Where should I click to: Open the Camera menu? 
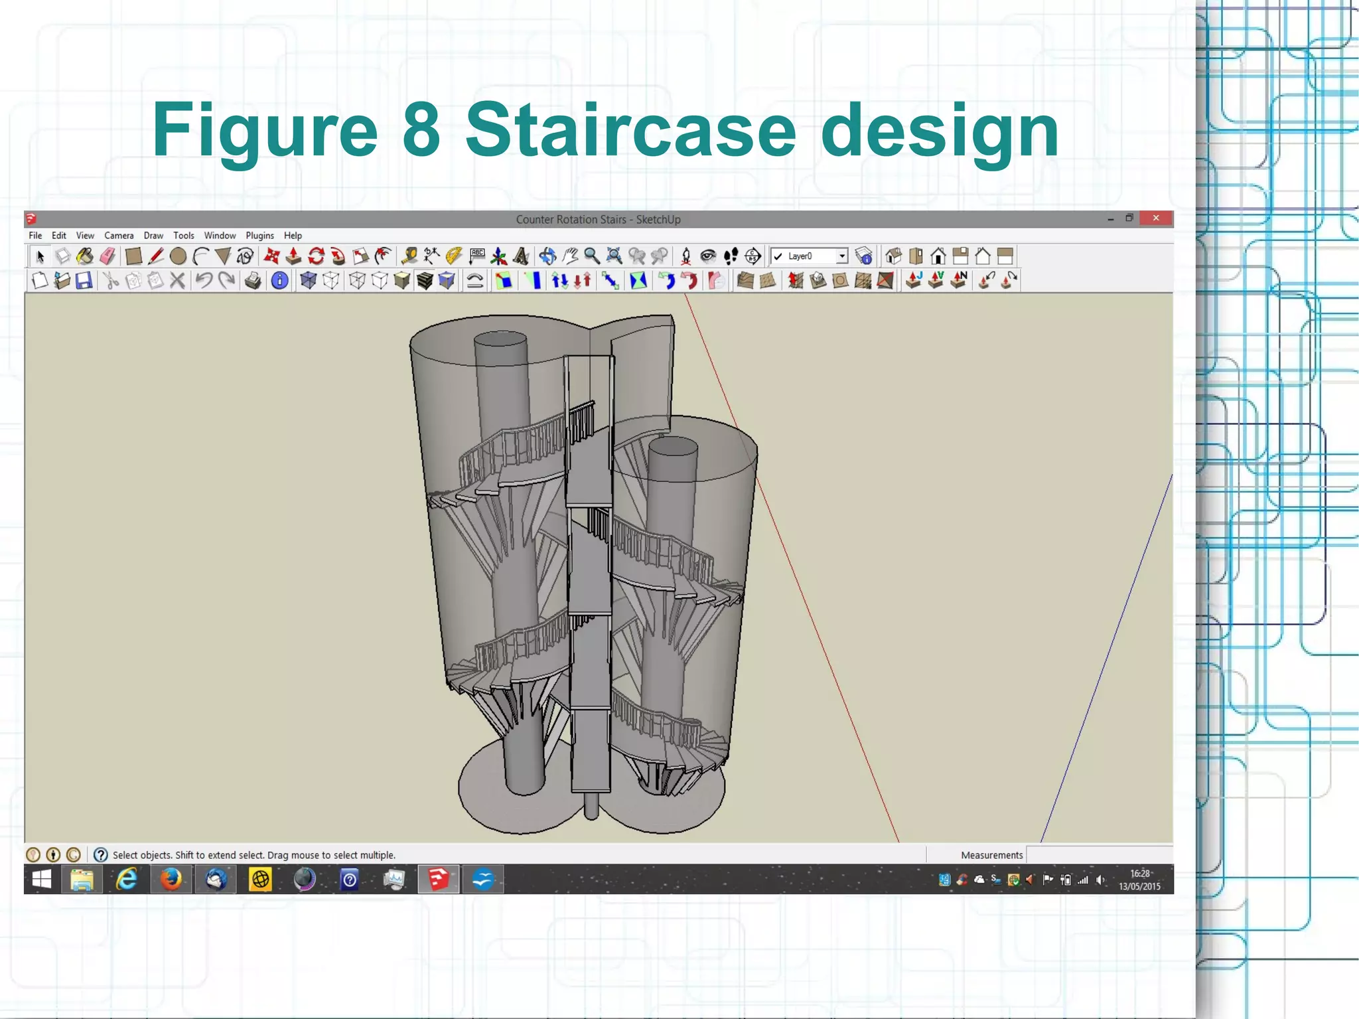coord(119,236)
